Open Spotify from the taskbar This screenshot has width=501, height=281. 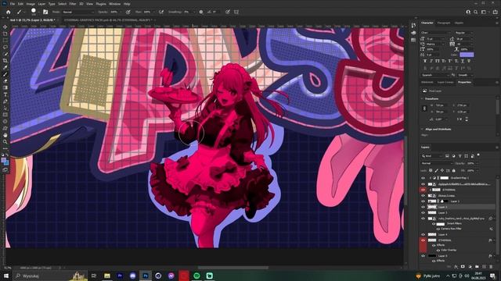tap(196, 276)
